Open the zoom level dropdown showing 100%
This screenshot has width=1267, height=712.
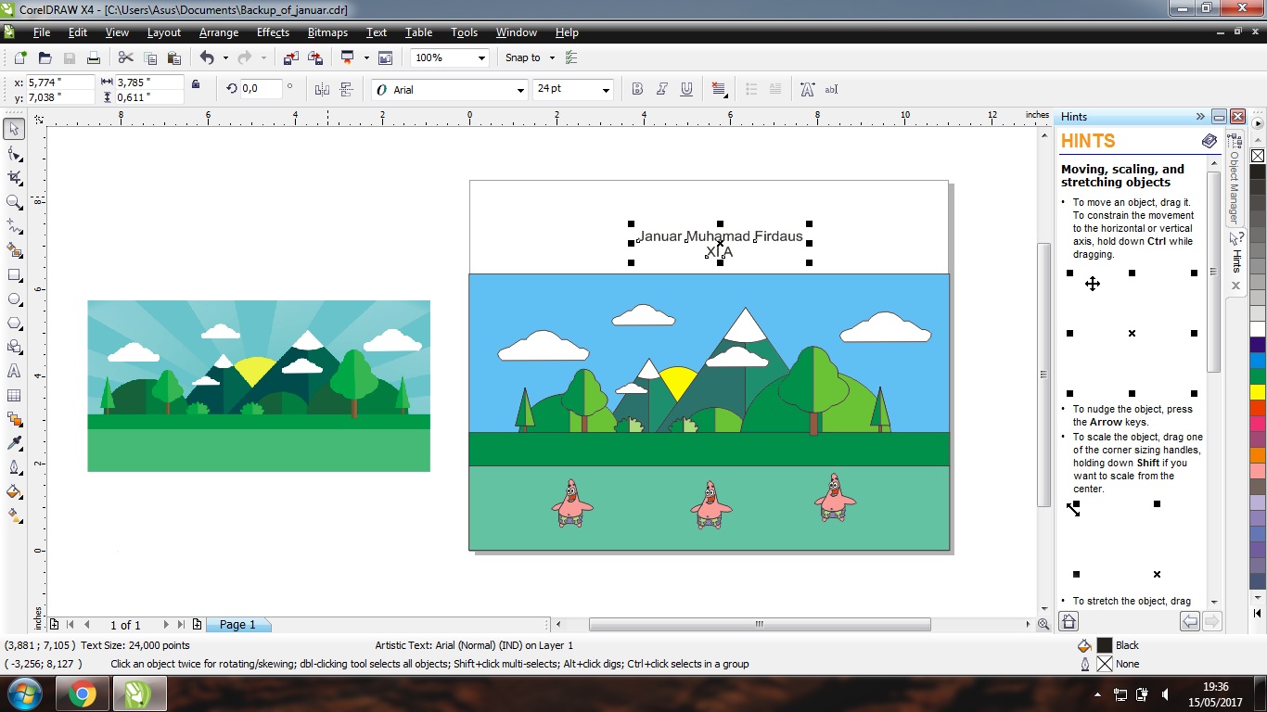(481, 57)
